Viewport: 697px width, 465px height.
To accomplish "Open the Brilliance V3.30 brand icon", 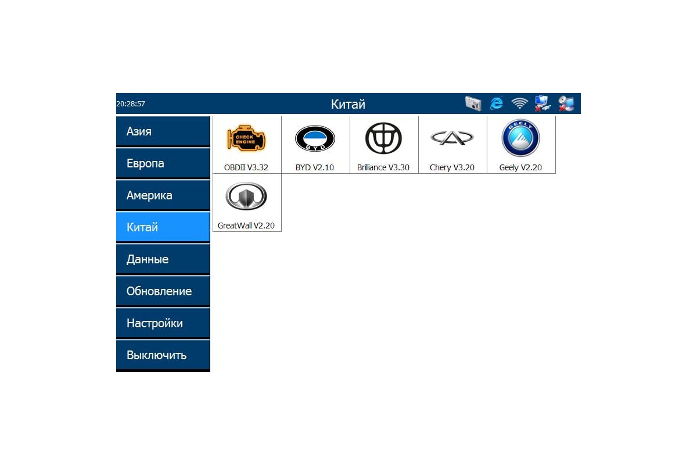I will pos(383,138).
